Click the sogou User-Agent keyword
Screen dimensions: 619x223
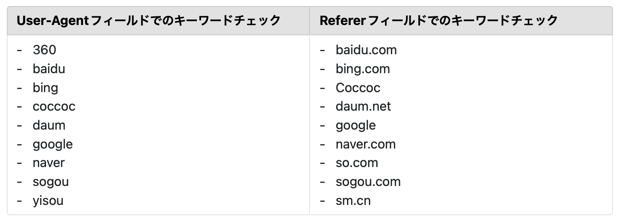pos(50,182)
